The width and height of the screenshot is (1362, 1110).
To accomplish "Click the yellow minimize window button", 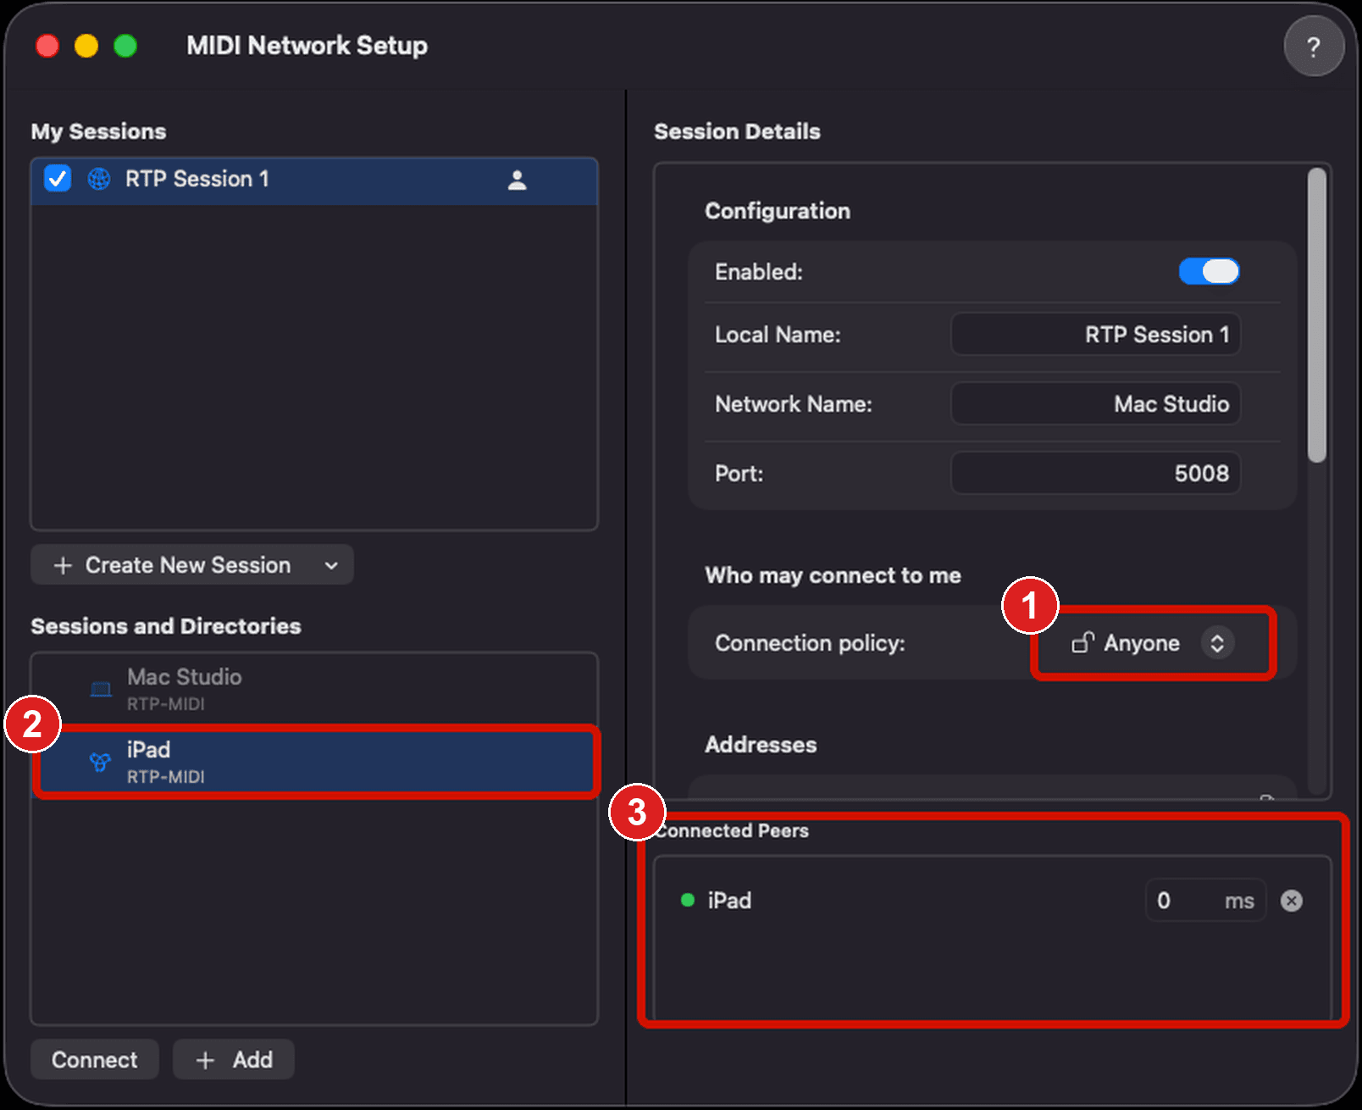I will coord(86,46).
